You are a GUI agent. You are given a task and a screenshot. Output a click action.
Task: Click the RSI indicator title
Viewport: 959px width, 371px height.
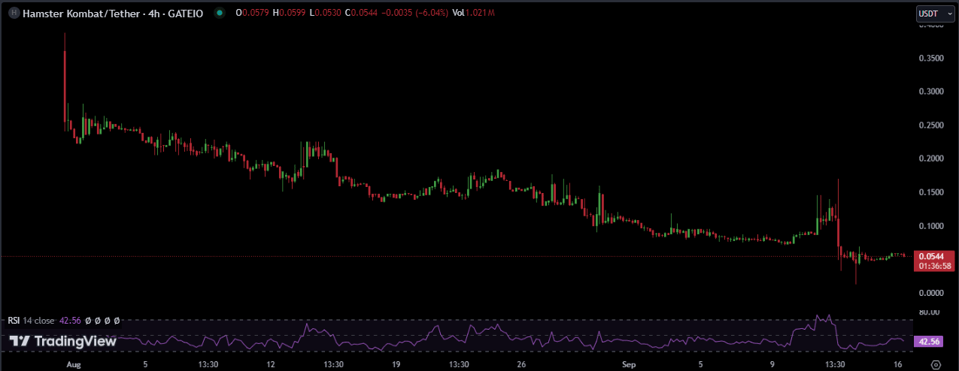[14, 320]
